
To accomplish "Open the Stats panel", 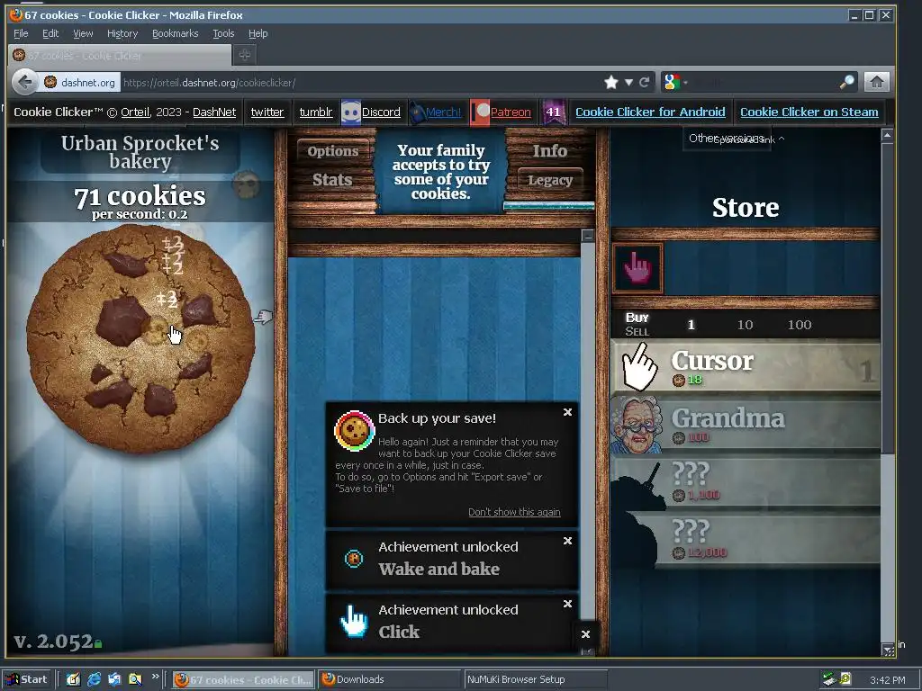I will click(332, 180).
